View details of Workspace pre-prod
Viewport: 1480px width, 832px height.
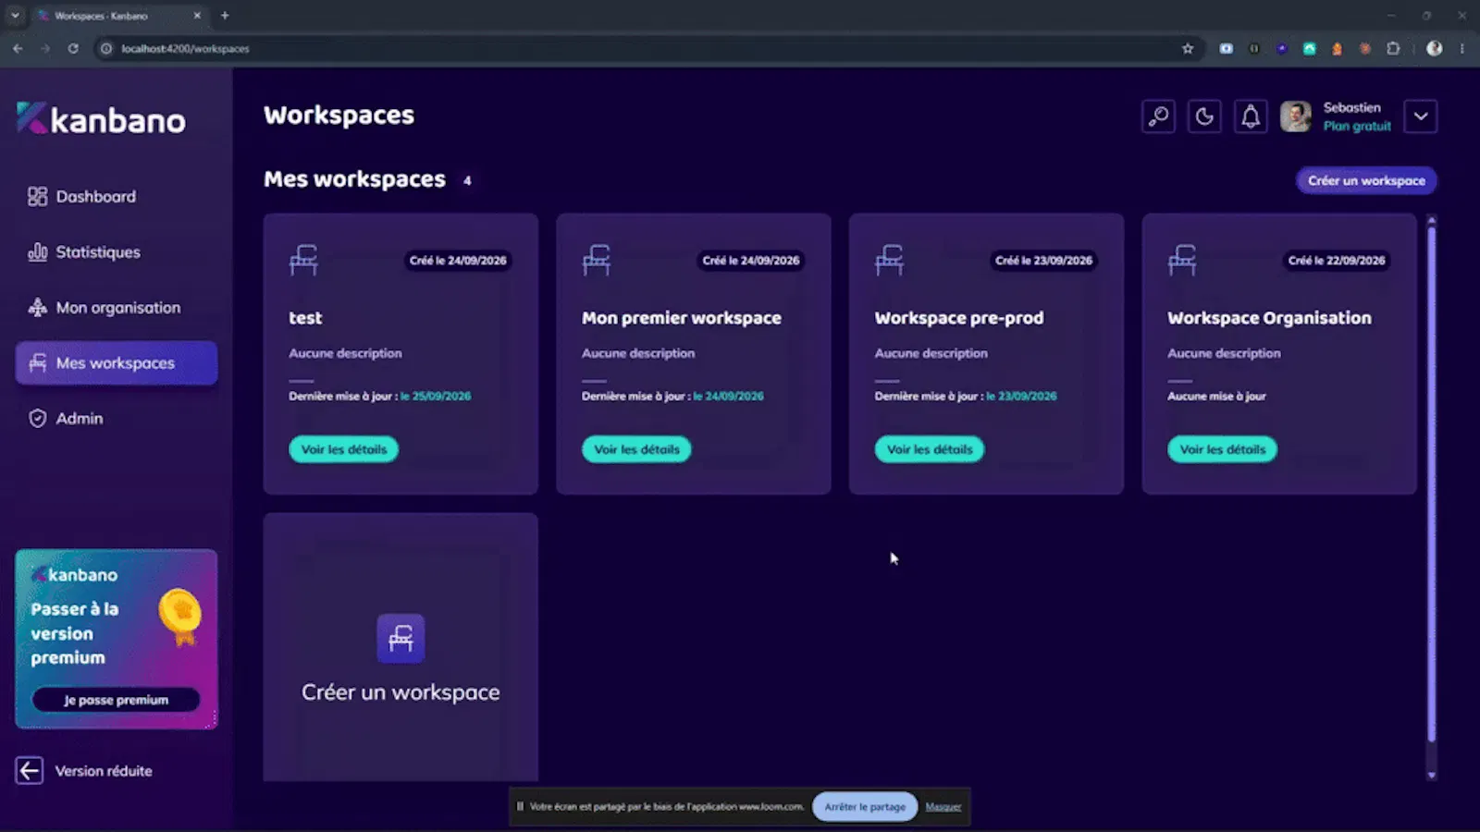(x=930, y=449)
